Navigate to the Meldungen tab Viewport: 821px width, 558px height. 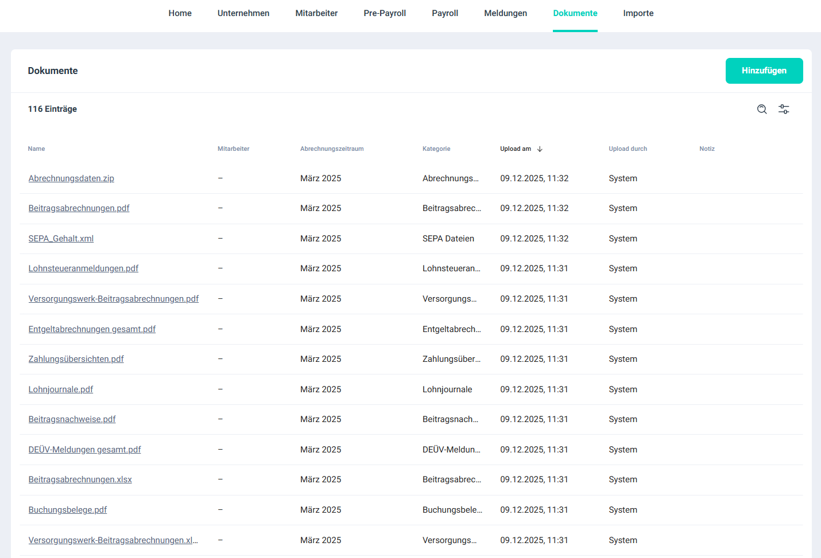(505, 13)
